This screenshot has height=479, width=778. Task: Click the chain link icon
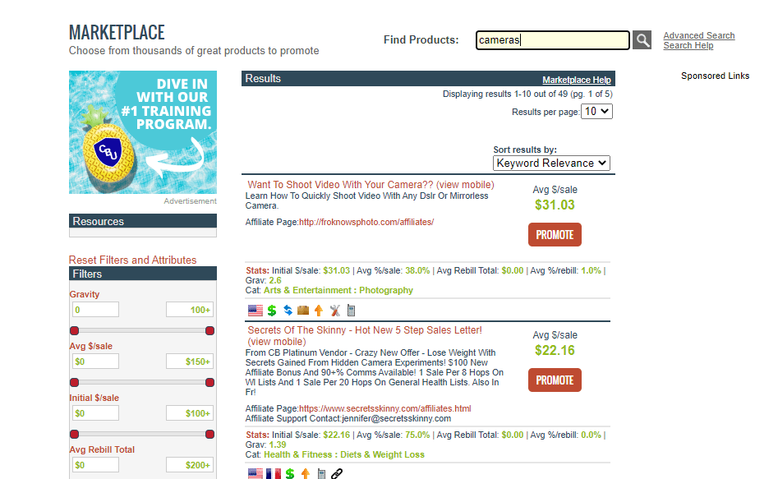pos(337,473)
